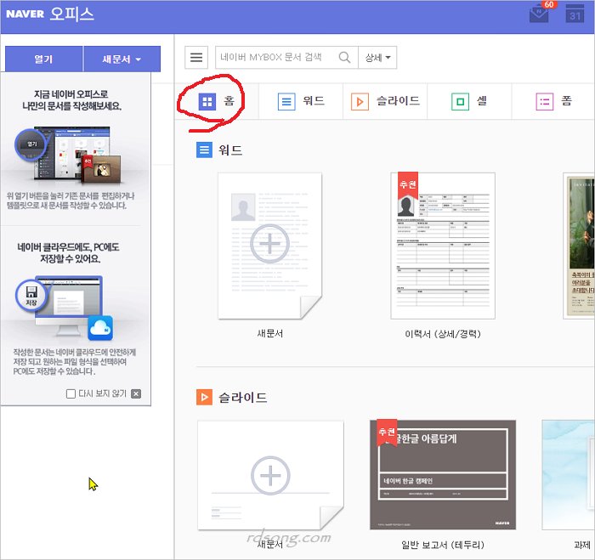Open the 폼 tab
Image resolution: width=595 pixels, height=560 pixels.
[553, 102]
